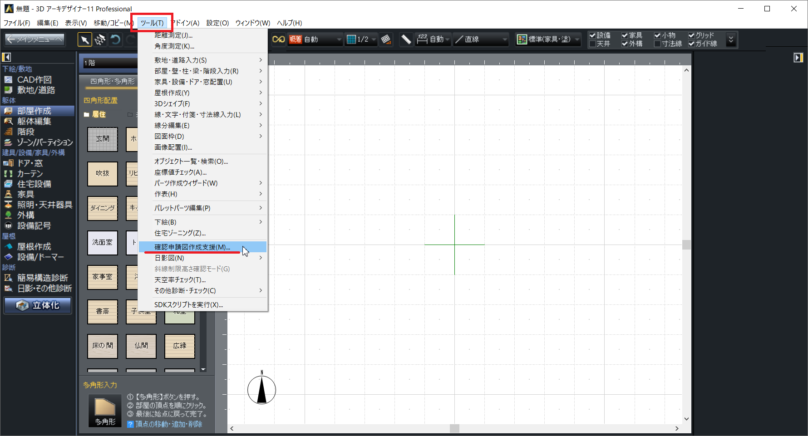The image size is (808, 436).
Task: Enable the 天井 checkbox
Action: [x=592, y=44]
